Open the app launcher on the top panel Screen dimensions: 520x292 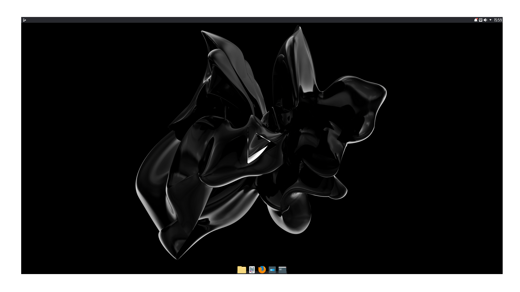click(x=25, y=20)
